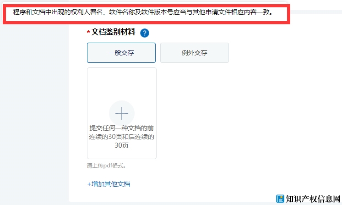342x205 pixels.
Task: Click the +增加其他文档 link
Action: [109, 184]
